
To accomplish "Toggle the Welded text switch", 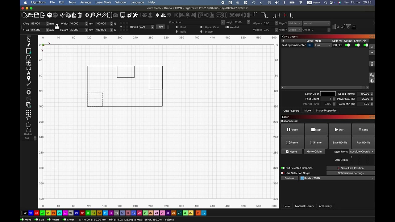I will [x=227, y=27].
